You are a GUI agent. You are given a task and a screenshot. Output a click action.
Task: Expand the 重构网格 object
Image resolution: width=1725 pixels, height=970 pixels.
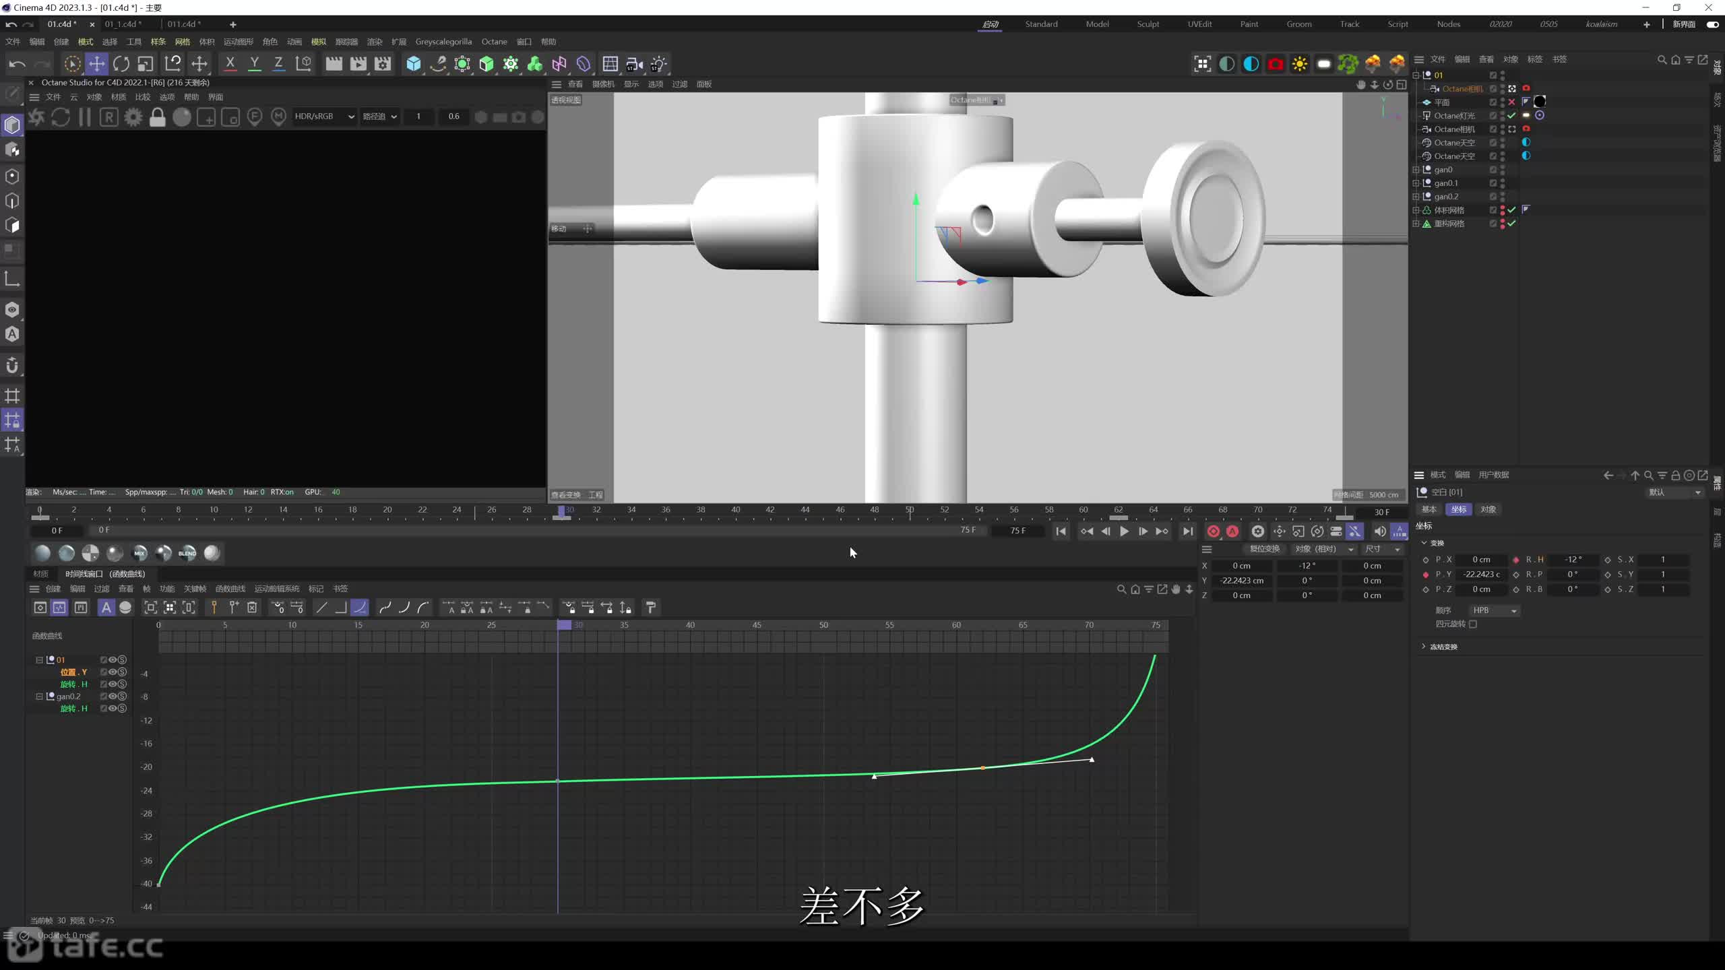coord(1416,224)
